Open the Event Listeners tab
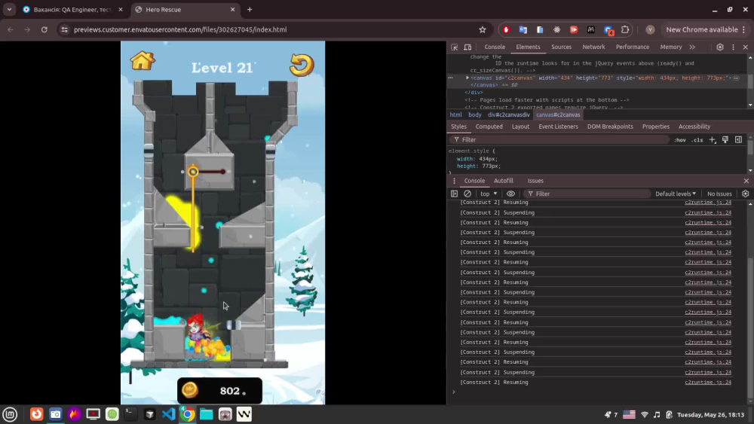This screenshot has height=424, width=754. tap(558, 127)
